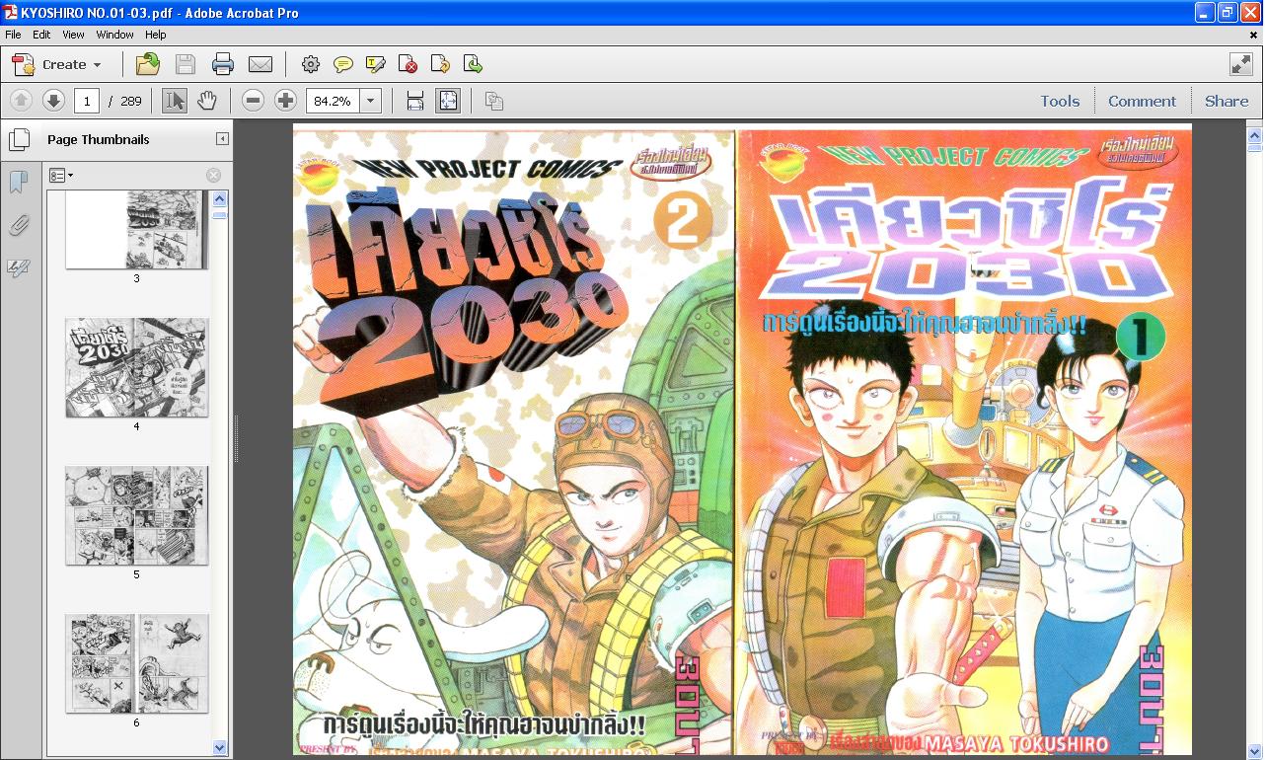Screen dimensions: 1265x760
Task: Toggle read mode fullscreen icon
Action: click(x=1240, y=64)
